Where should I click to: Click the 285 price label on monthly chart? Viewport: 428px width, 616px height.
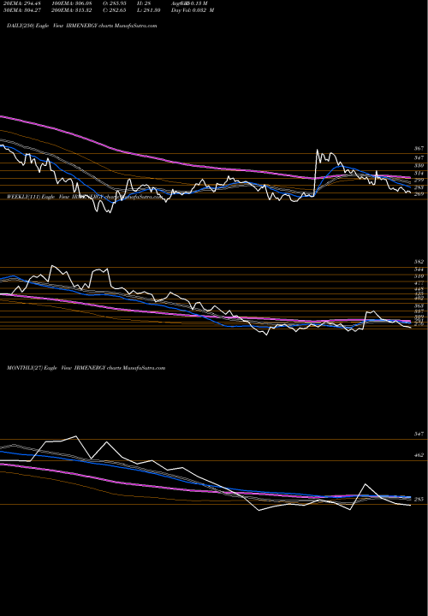point(419,500)
